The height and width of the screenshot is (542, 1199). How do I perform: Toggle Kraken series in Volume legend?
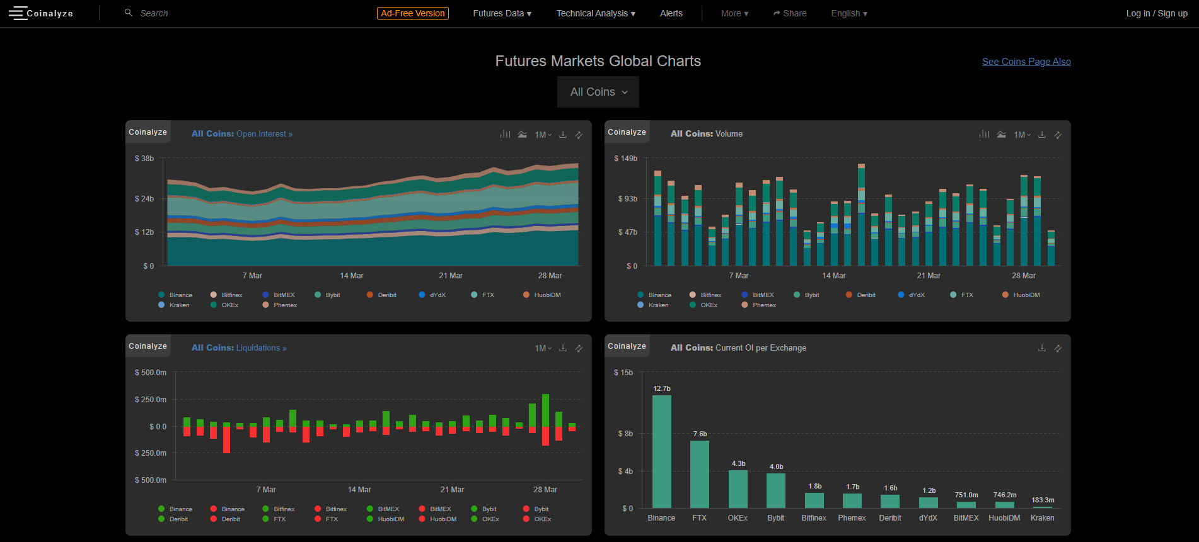coord(652,305)
